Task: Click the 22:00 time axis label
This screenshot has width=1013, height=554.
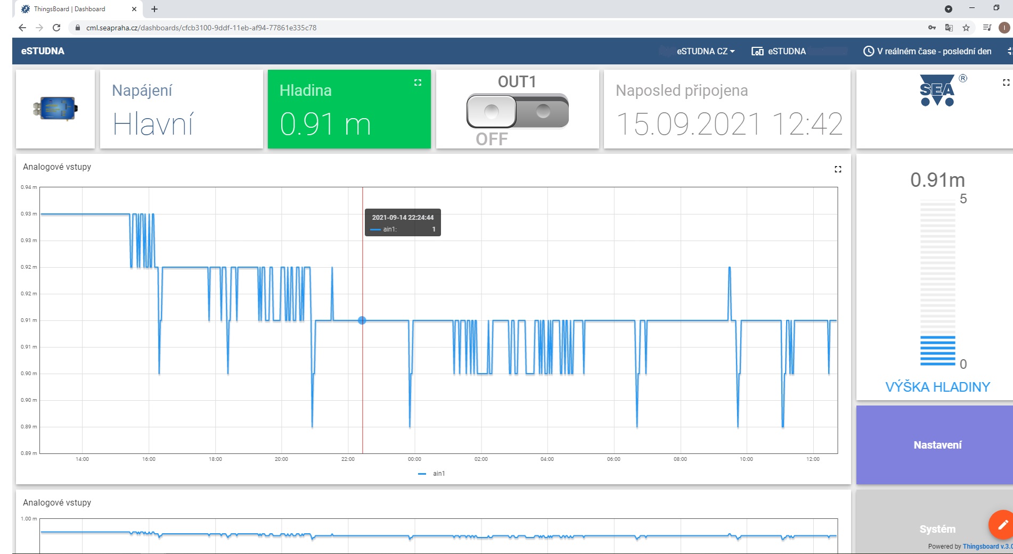Action: click(x=348, y=459)
